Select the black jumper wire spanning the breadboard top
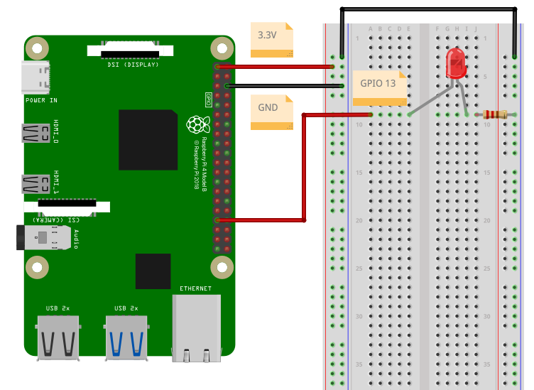Screen dimensions: 534x390 428,9
